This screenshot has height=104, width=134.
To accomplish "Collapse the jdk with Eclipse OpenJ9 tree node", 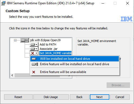I will (15, 40).
